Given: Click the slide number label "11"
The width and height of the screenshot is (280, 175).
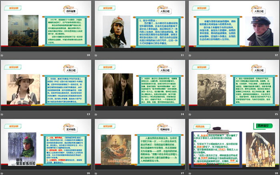Looking at the screenshot, I should [182, 55].
